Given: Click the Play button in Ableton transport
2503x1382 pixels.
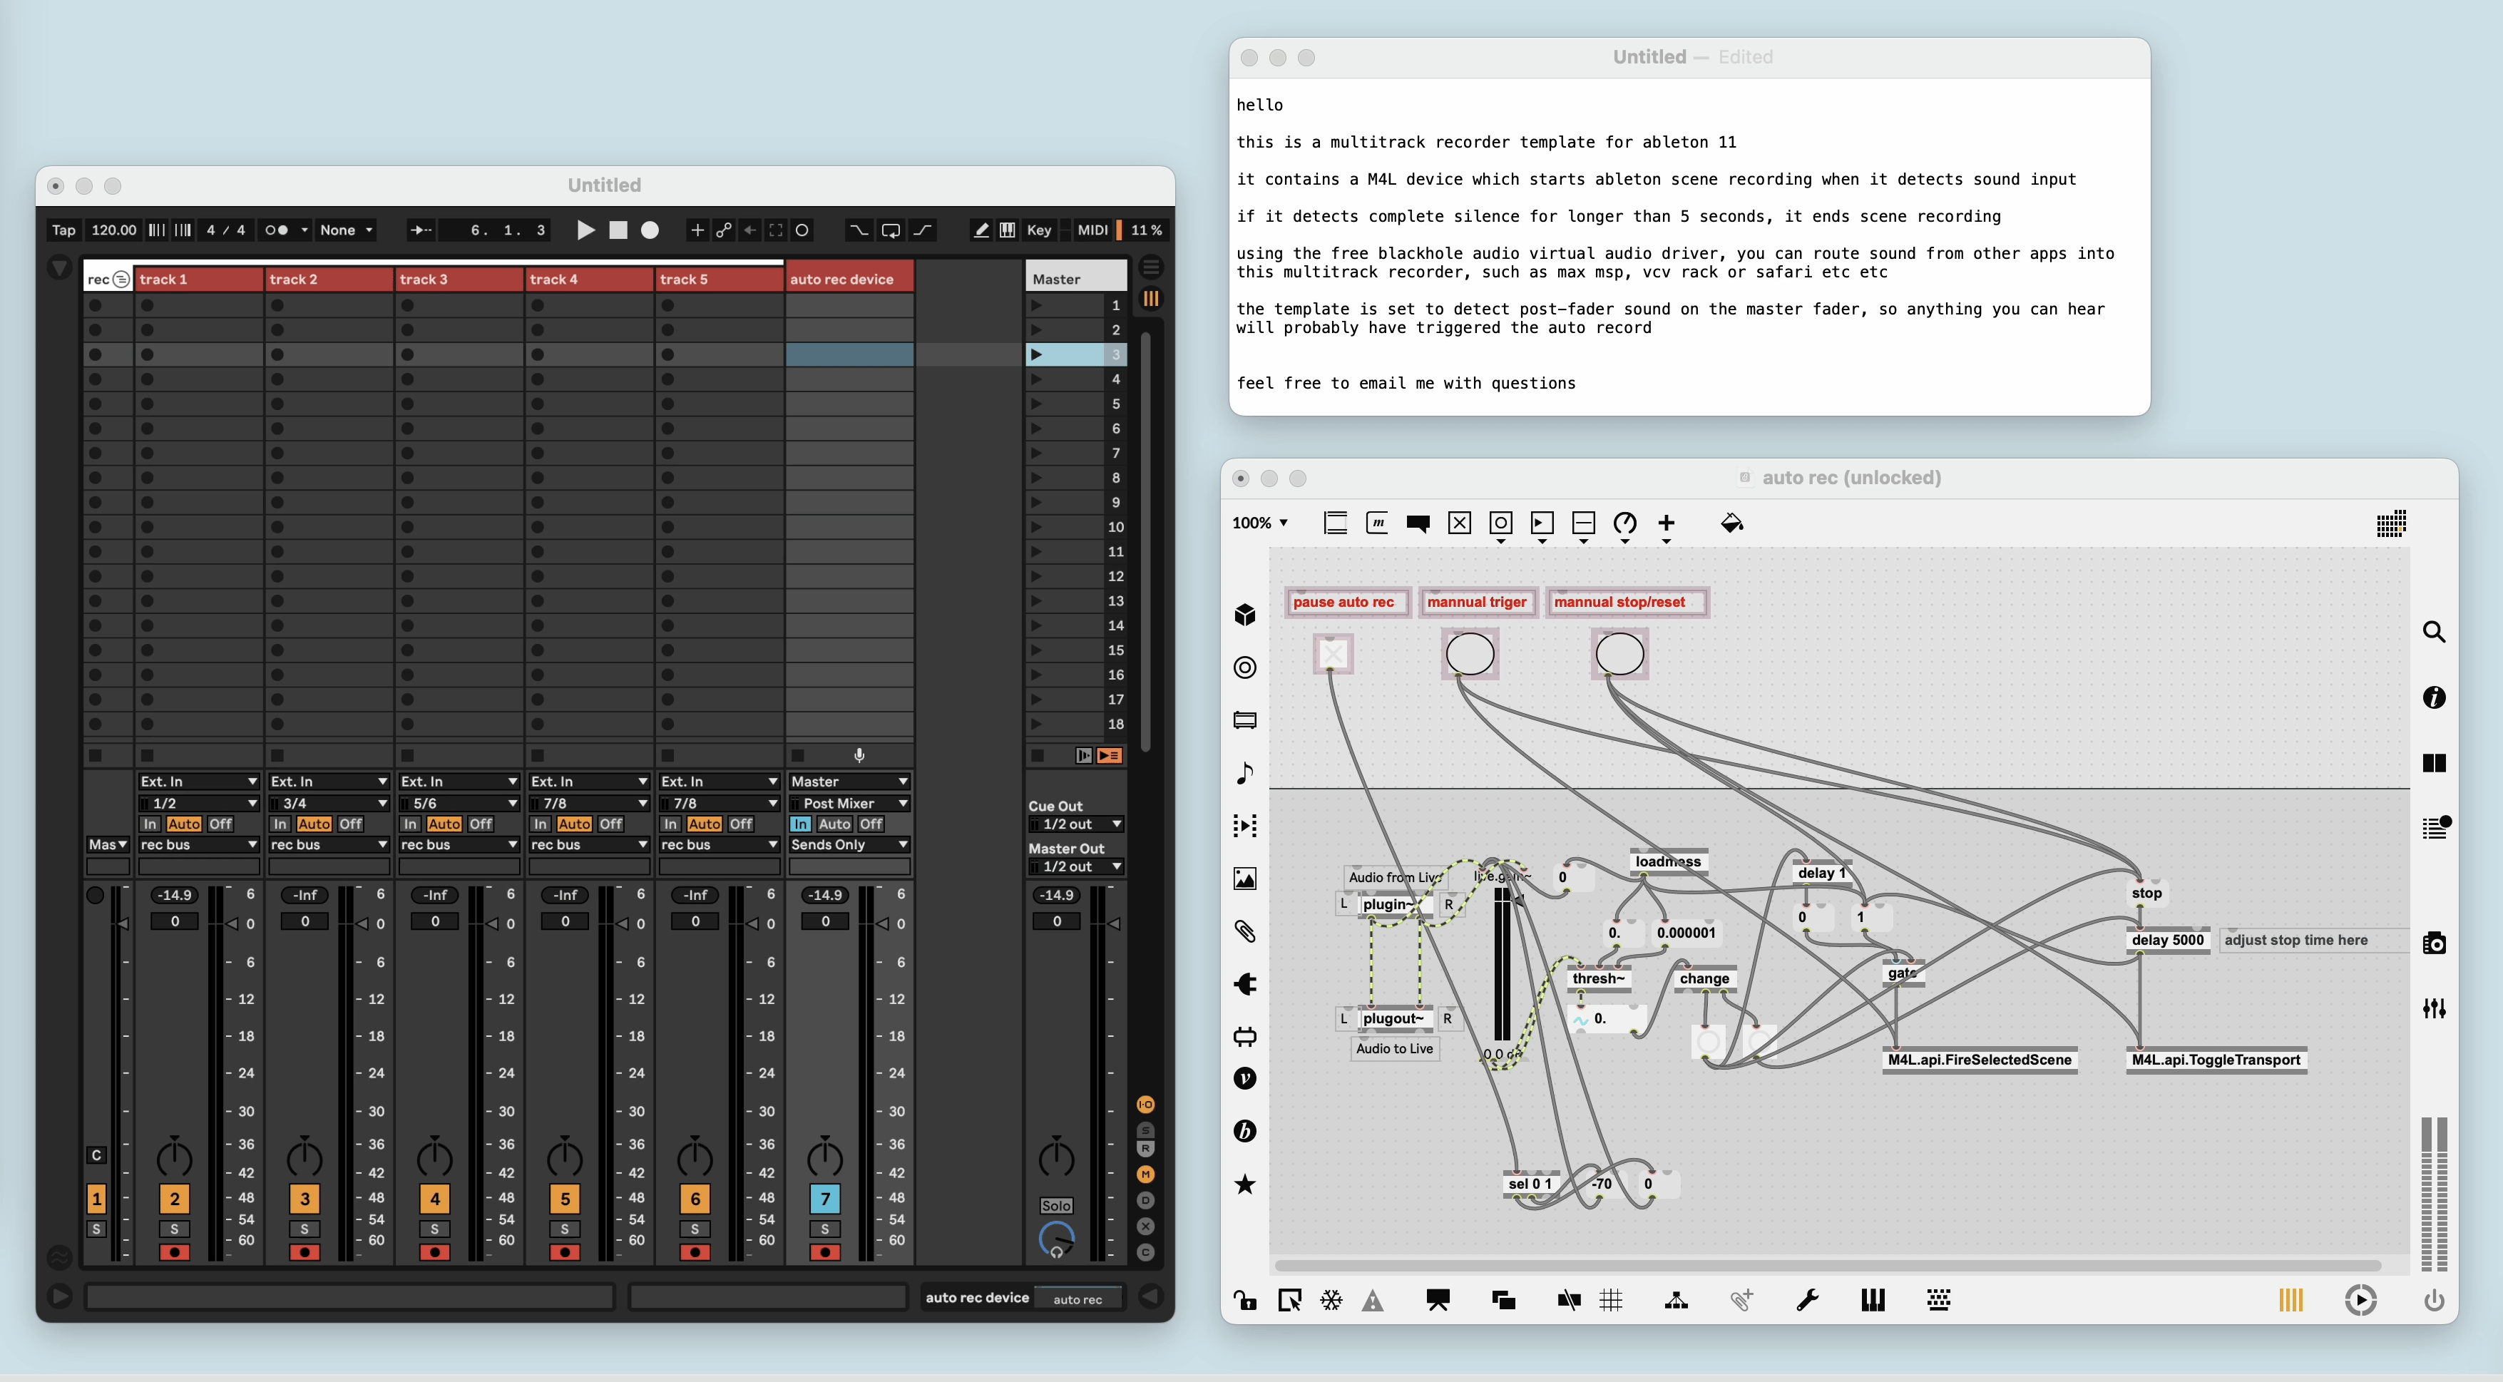Looking at the screenshot, I should (x=586, y=230).
